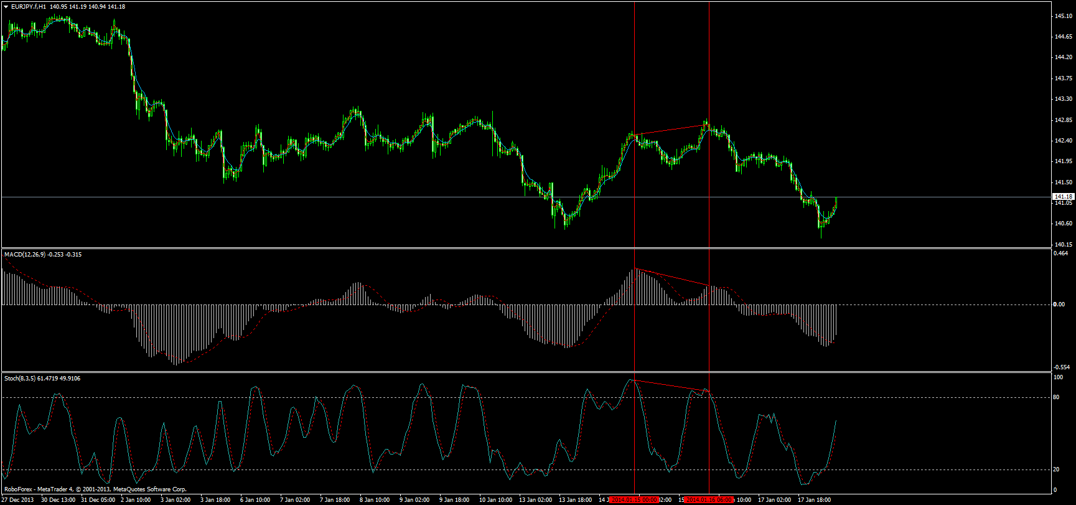
Task: Click Stochastic scale level 80
Action: [x=1057, y=397]
